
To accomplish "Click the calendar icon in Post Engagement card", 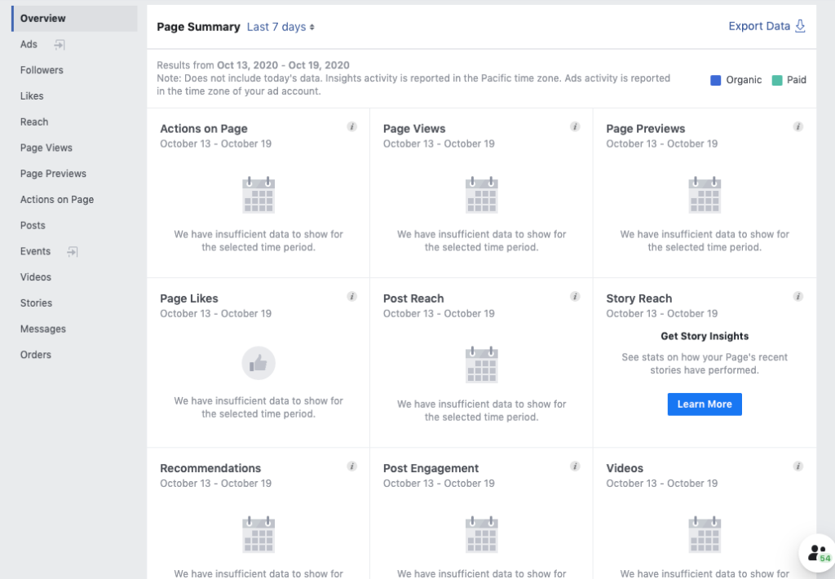I will point(481,534).
